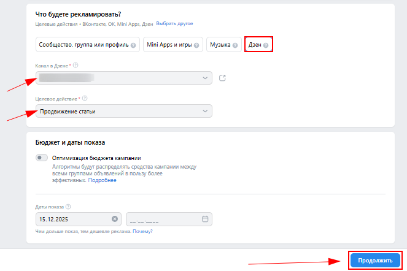The height and width of the screenshot is (271, 407).
Task: Choose 'Сообщество, группа или профиль' option
Action: point(86,45)
